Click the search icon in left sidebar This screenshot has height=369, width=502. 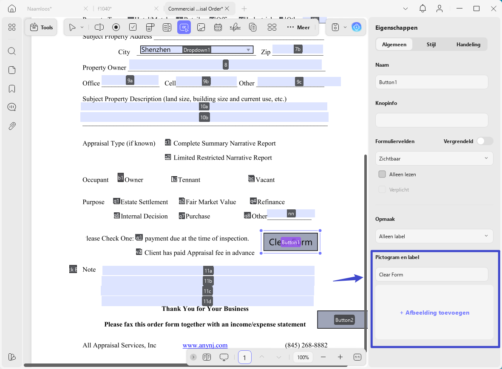[x=12, y=51]
